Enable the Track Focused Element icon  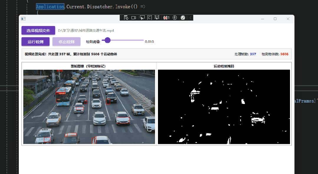tap(157, 18)
